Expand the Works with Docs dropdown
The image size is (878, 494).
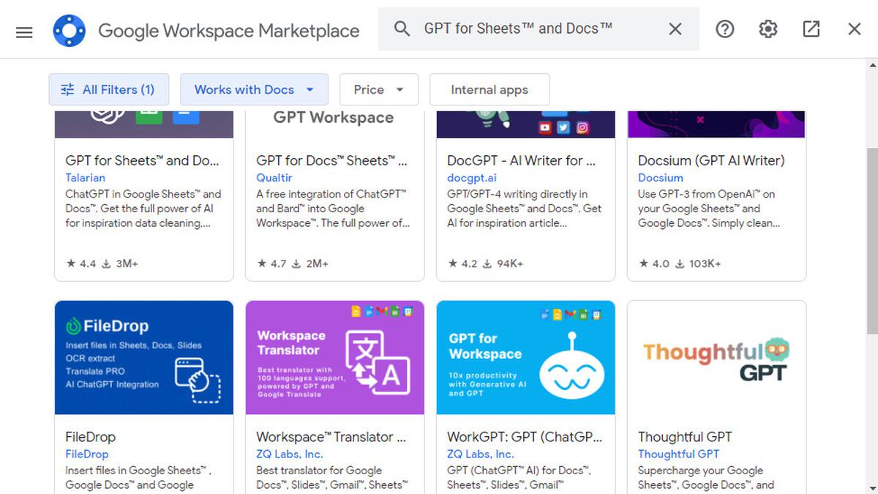(254, 89)
